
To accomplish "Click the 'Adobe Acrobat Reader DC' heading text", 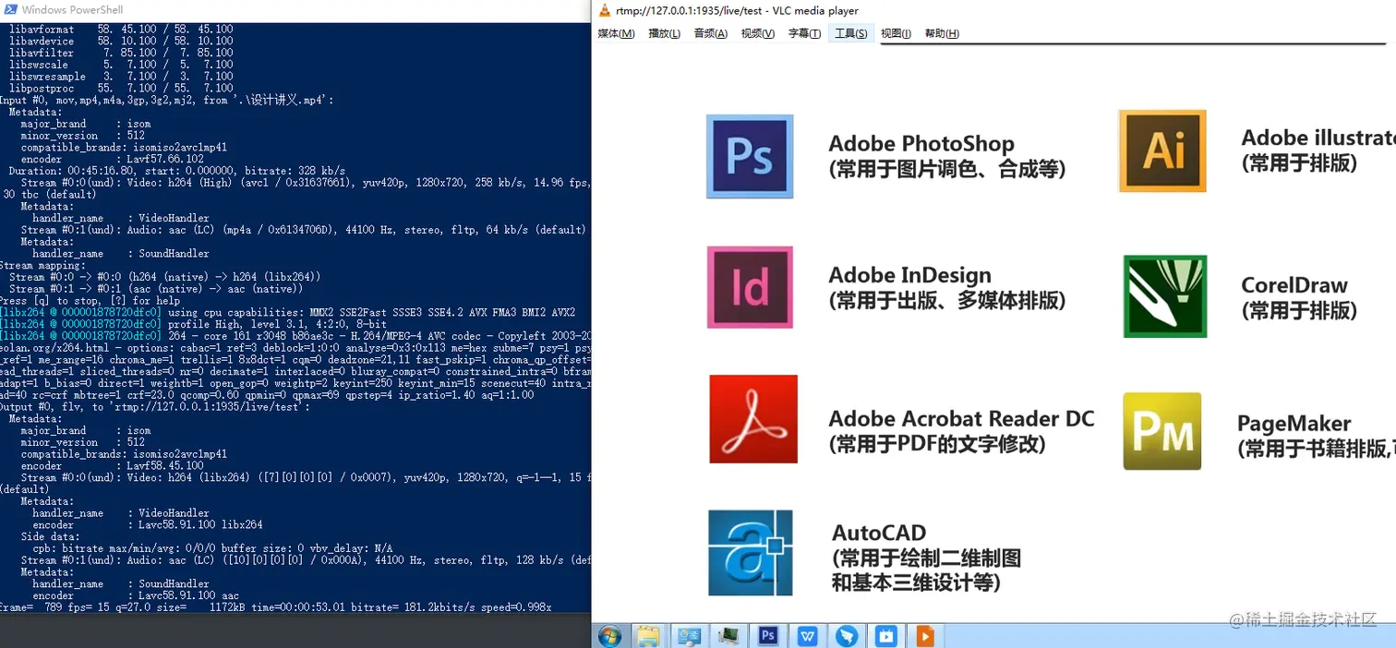I will tap(961, 419).
